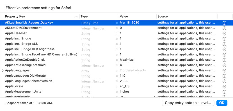Click Copy entry onto this level button
This screenshot has width=233, height=111.
click(x=188, y=103)
